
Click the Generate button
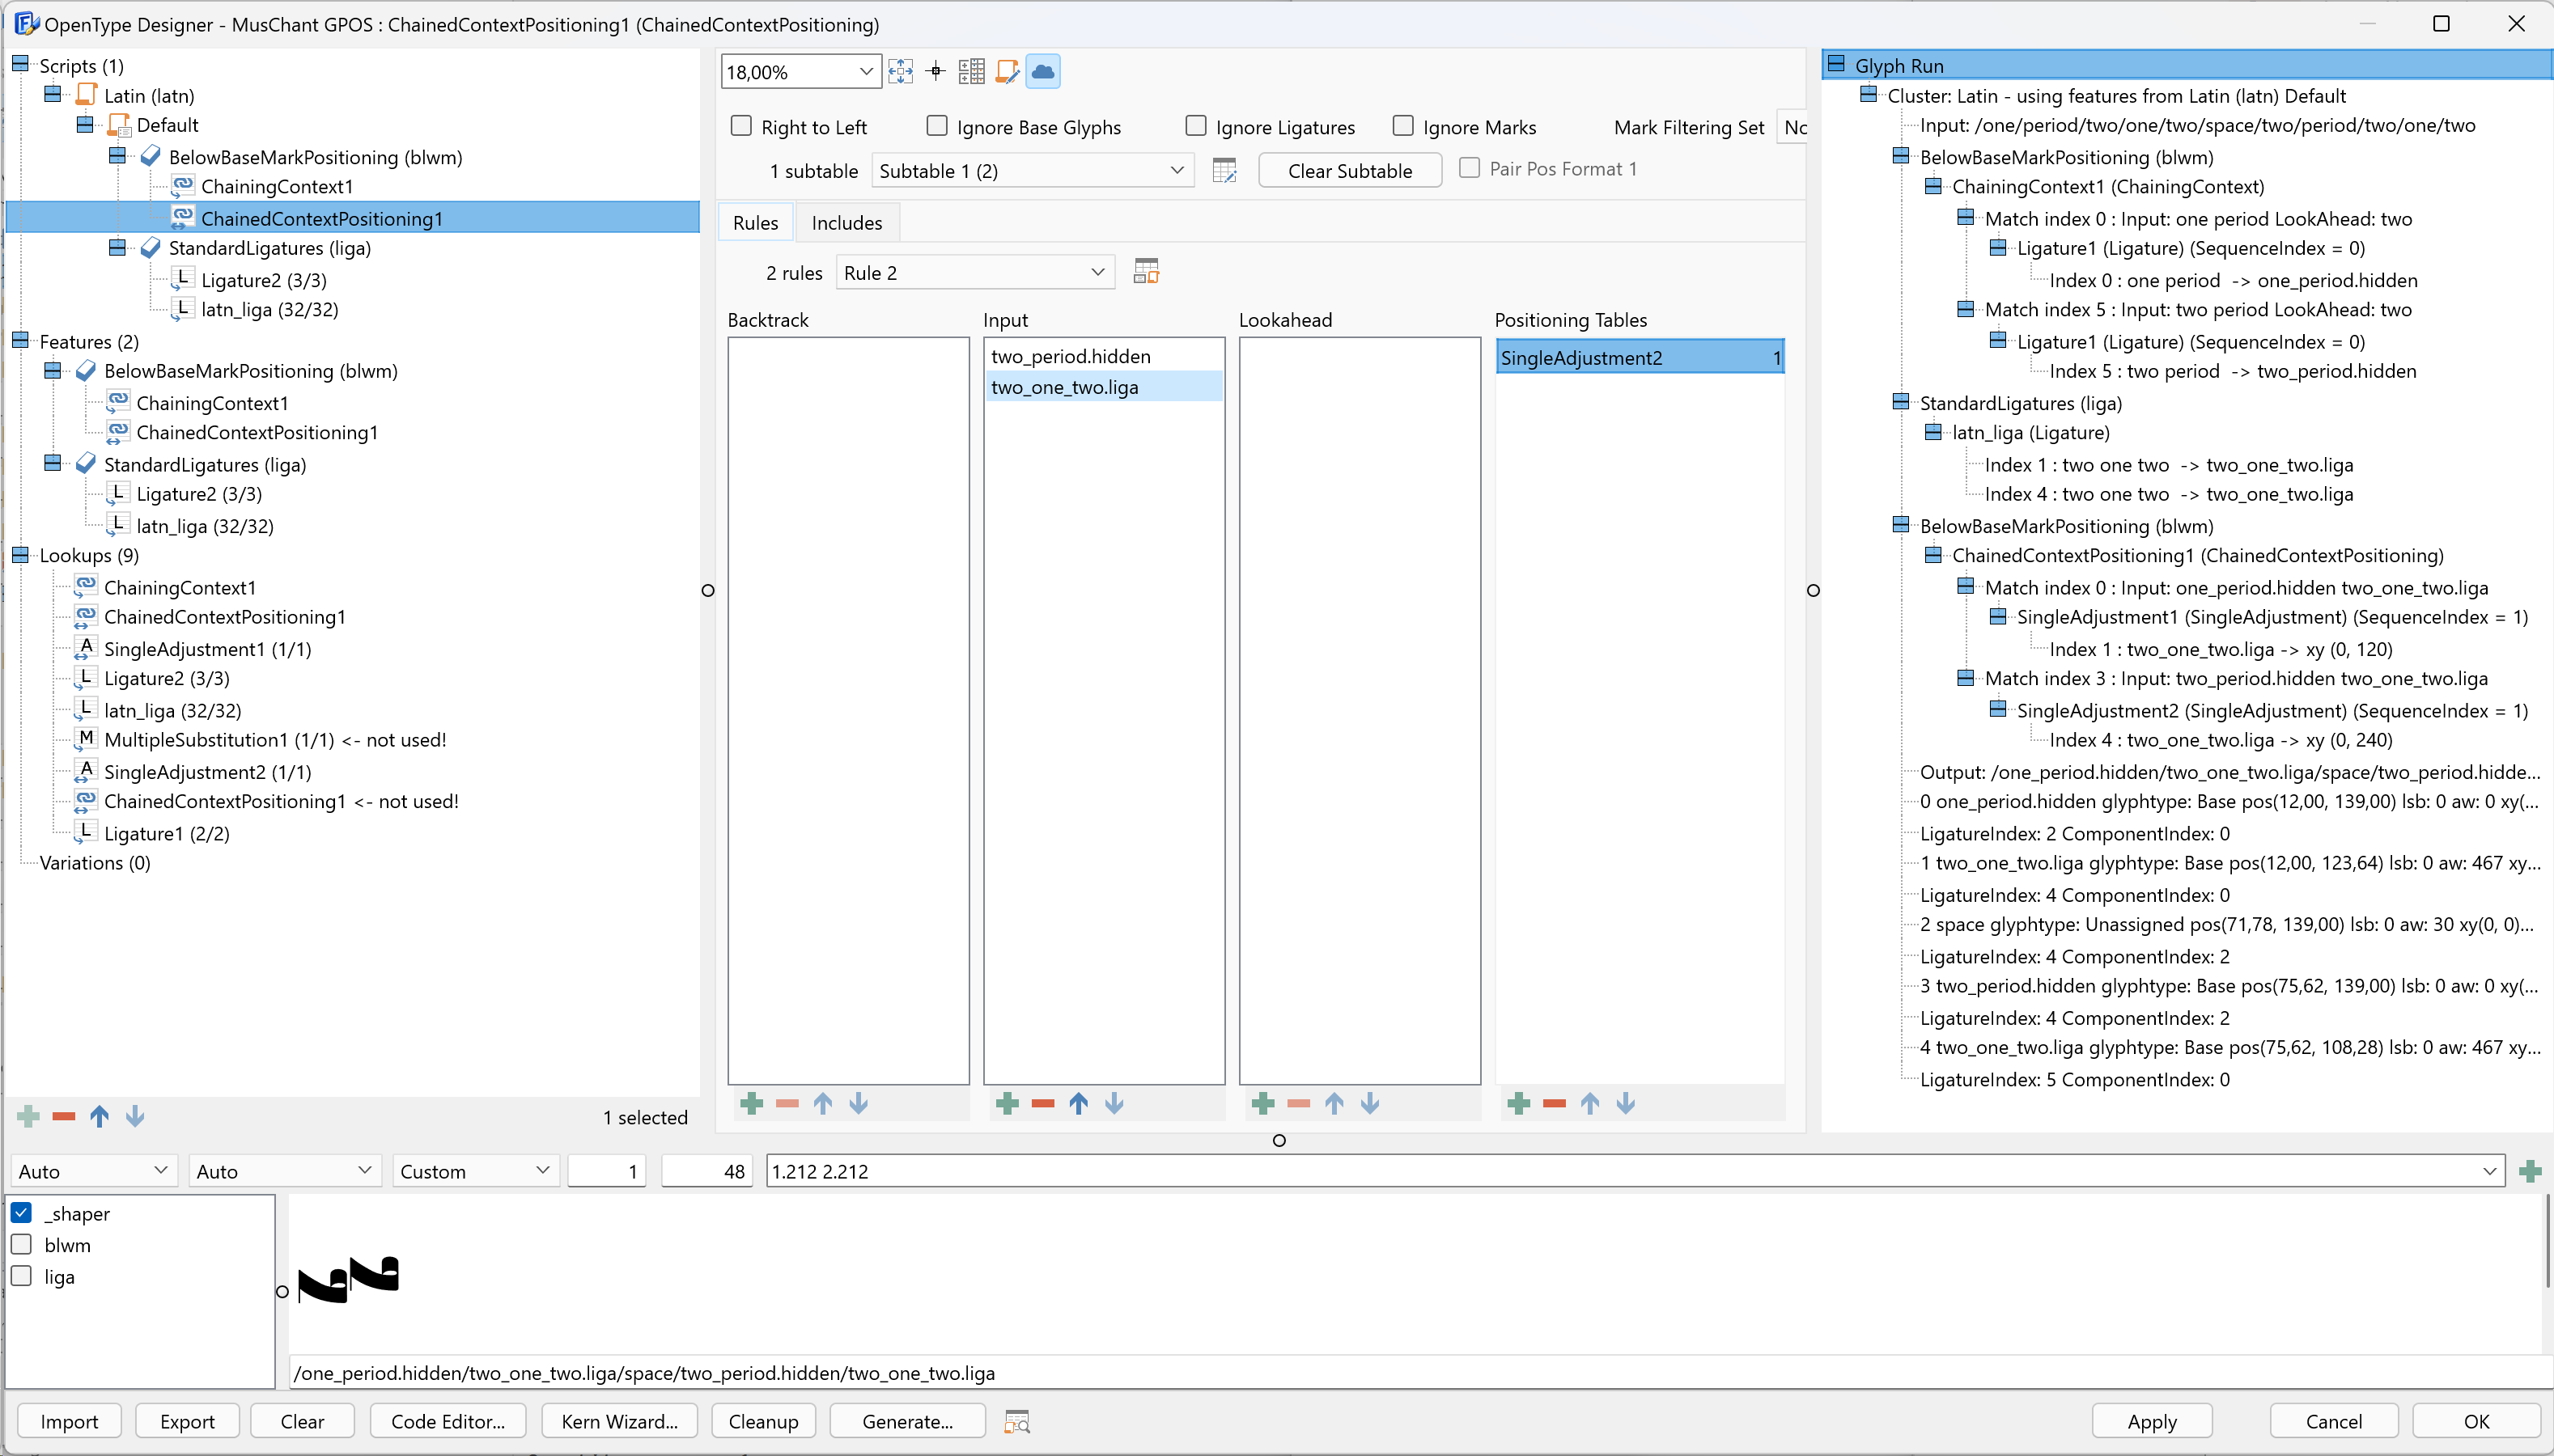[x=907, y=1421]
